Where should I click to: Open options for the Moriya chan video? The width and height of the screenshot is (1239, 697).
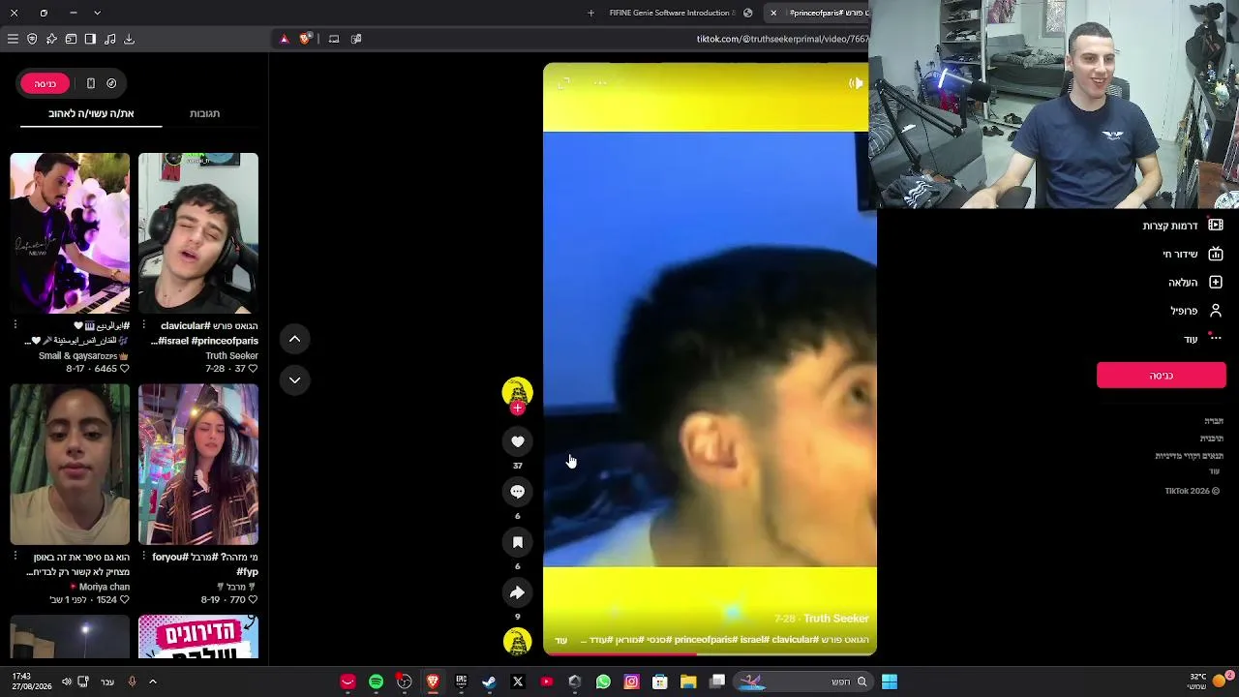[15, 558]
